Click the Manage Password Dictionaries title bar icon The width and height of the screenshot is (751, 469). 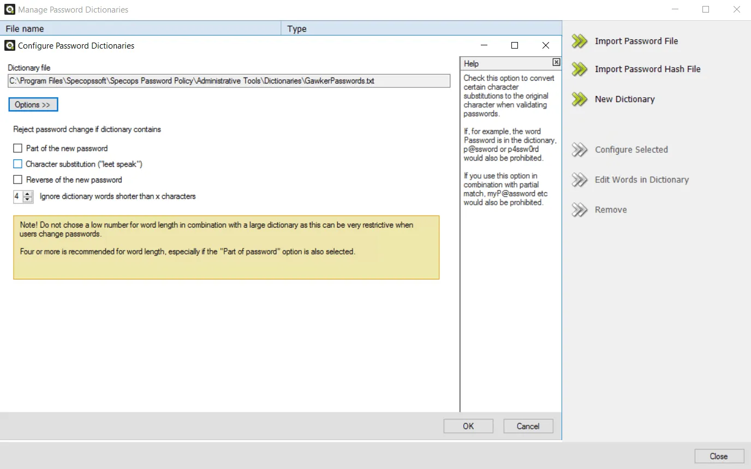coord(10,9)
